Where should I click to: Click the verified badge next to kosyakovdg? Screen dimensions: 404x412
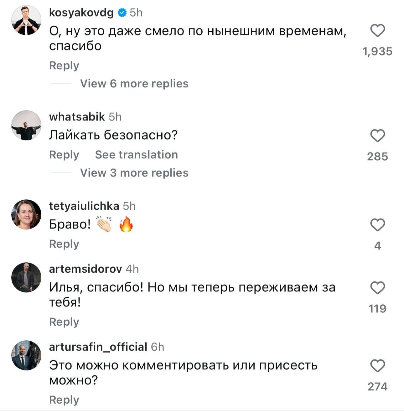tap(122, 13)
